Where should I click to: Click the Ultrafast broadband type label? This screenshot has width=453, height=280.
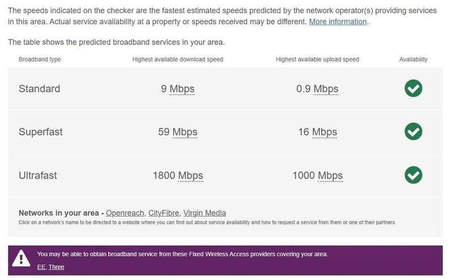point(38,176)
